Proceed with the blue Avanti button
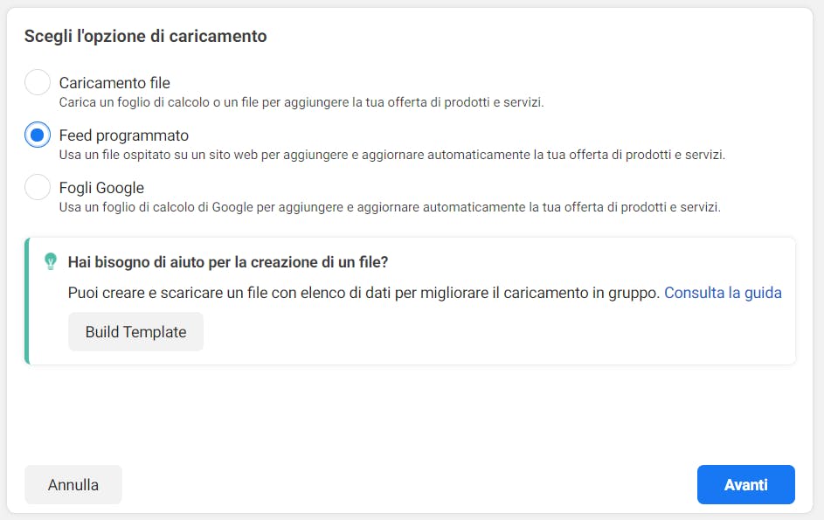This screenshot has width=824, height=520. (745, 484)
